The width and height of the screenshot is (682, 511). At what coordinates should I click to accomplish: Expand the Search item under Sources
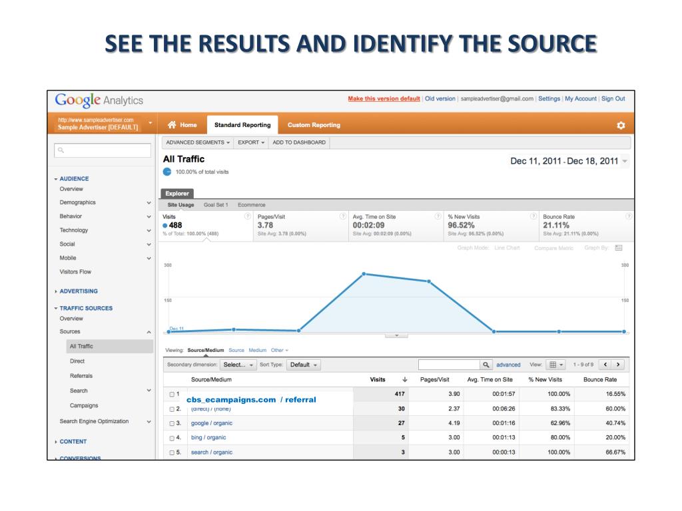point(149,391)
